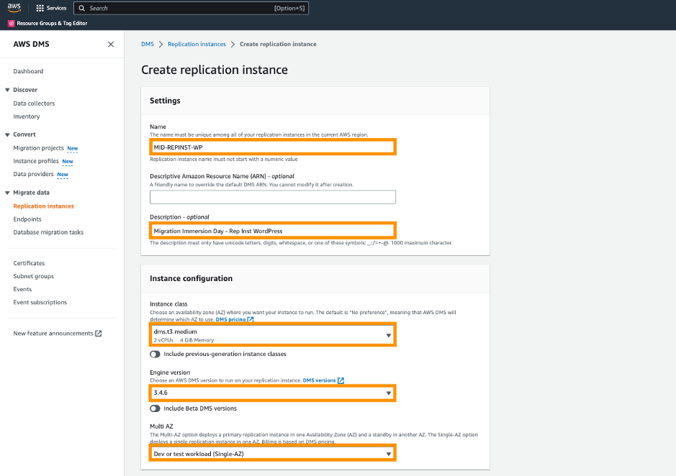This screenshot has width=676, height=476.
Task: Toggle Include previous-generation instance classes
Action: click(x=155, y=354)
